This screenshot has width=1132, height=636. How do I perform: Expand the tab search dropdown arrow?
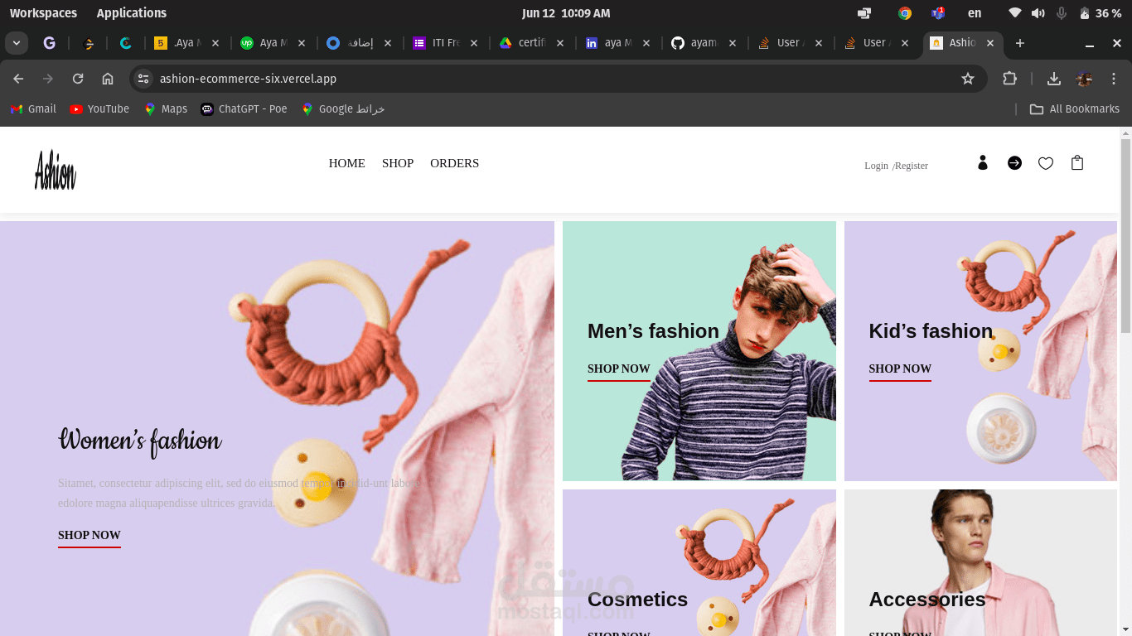pyautogui.click(x=17, y=43)
